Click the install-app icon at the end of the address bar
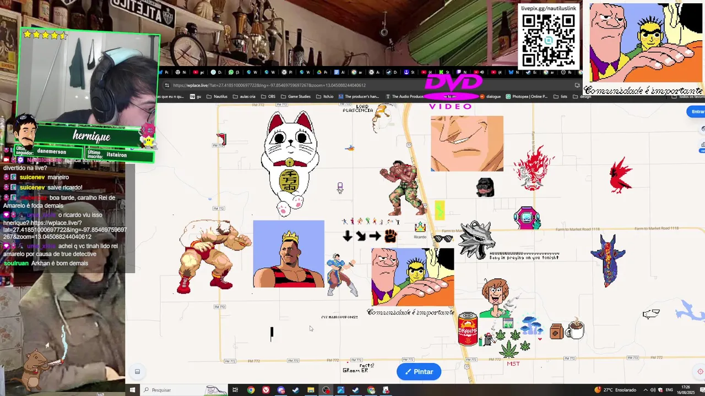 (x=577, y=85)
